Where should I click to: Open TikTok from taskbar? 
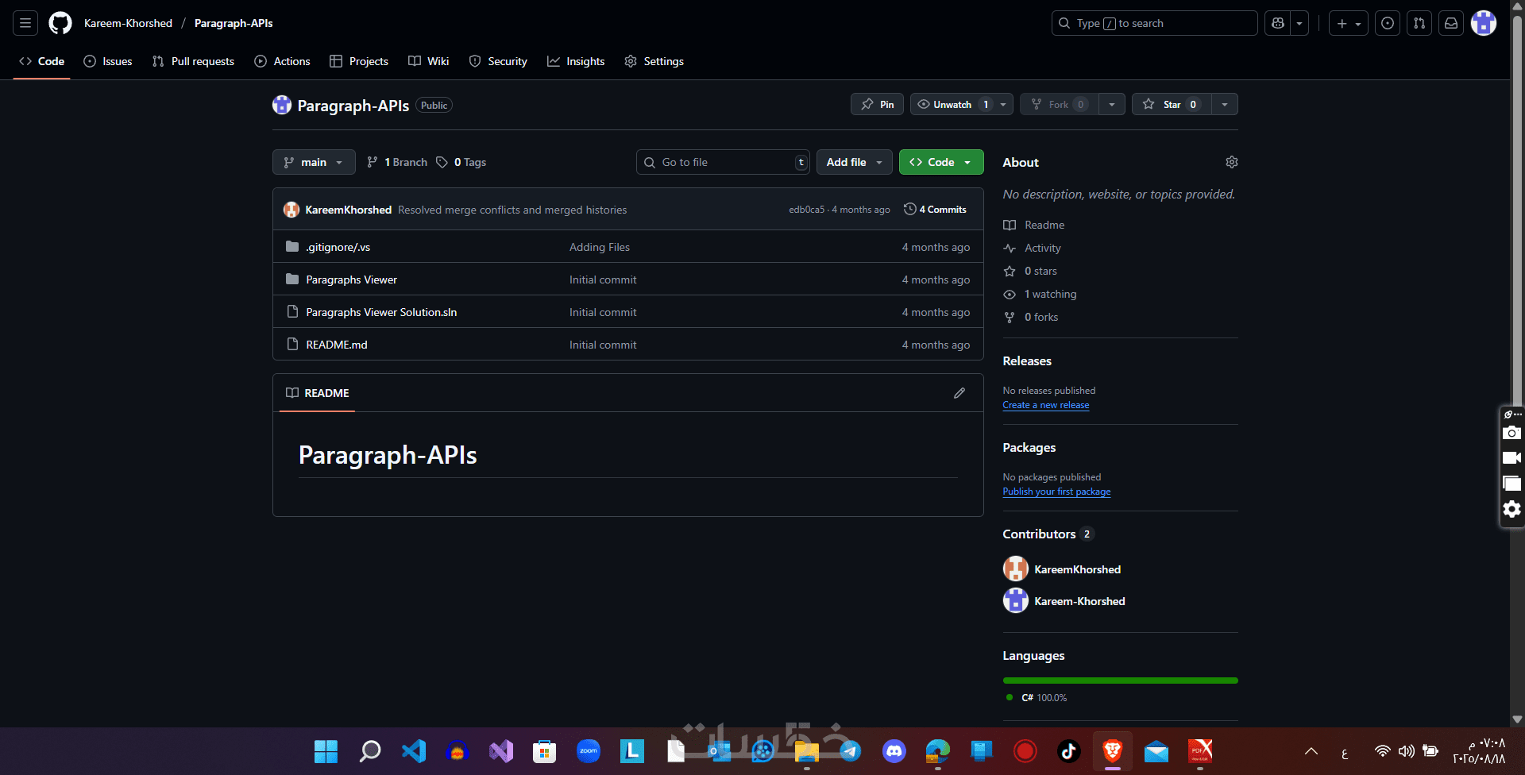click(1069, 751)
